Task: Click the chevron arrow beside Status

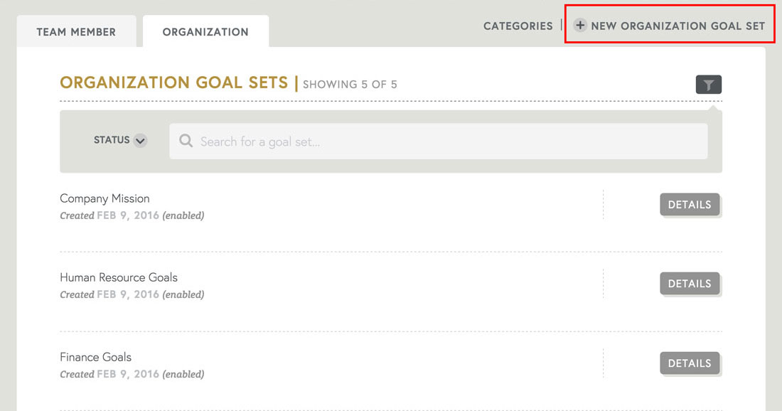Action: click(140, 141)
